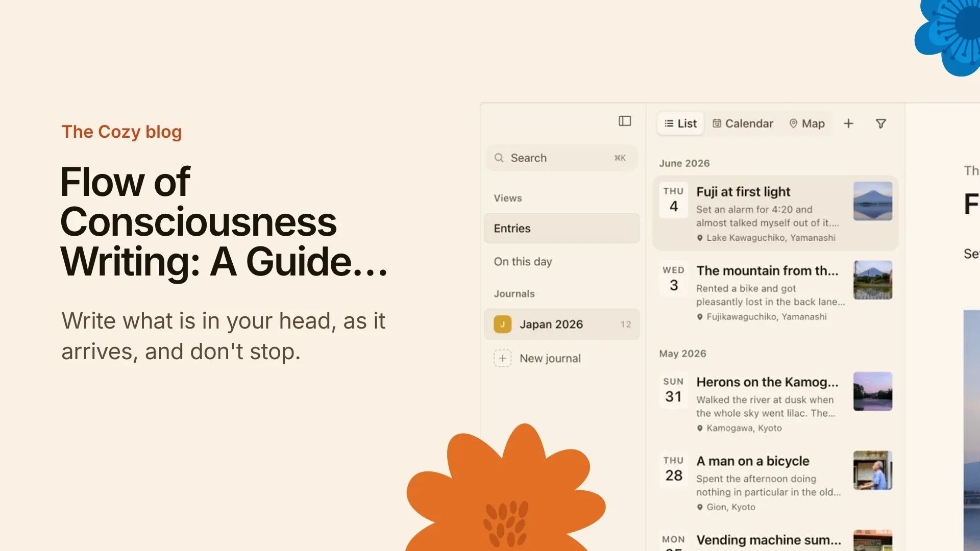The image size is (980, 551).
Task: Create a New journal
Action: (x=561, y=358)
